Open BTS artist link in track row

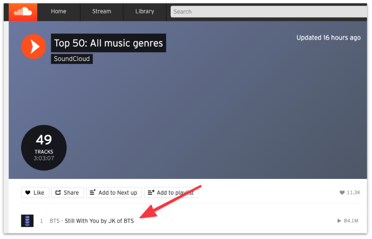tap(54, 221)
